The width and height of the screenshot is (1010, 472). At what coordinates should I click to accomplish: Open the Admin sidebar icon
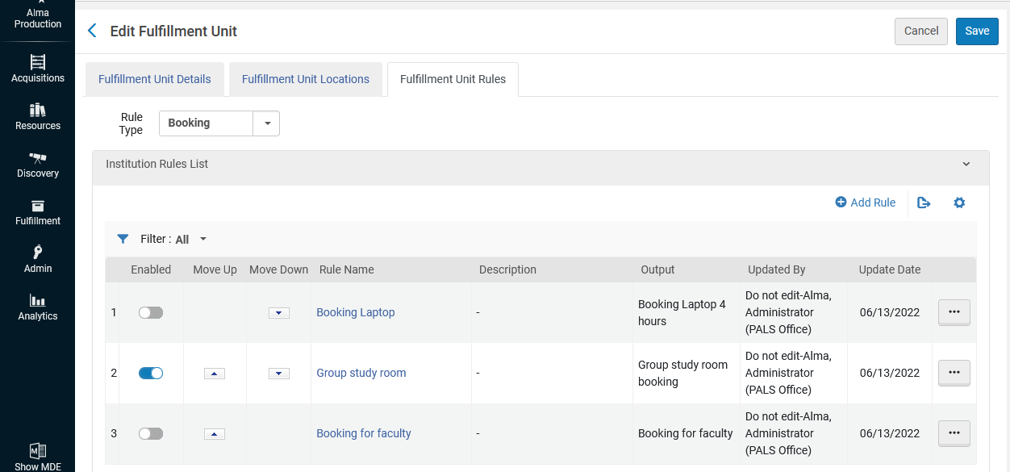(x=37, y=258)
